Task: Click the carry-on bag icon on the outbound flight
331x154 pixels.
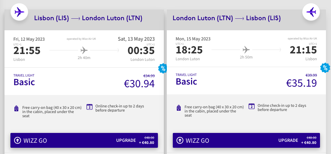Action: click(x=16, y=108)
